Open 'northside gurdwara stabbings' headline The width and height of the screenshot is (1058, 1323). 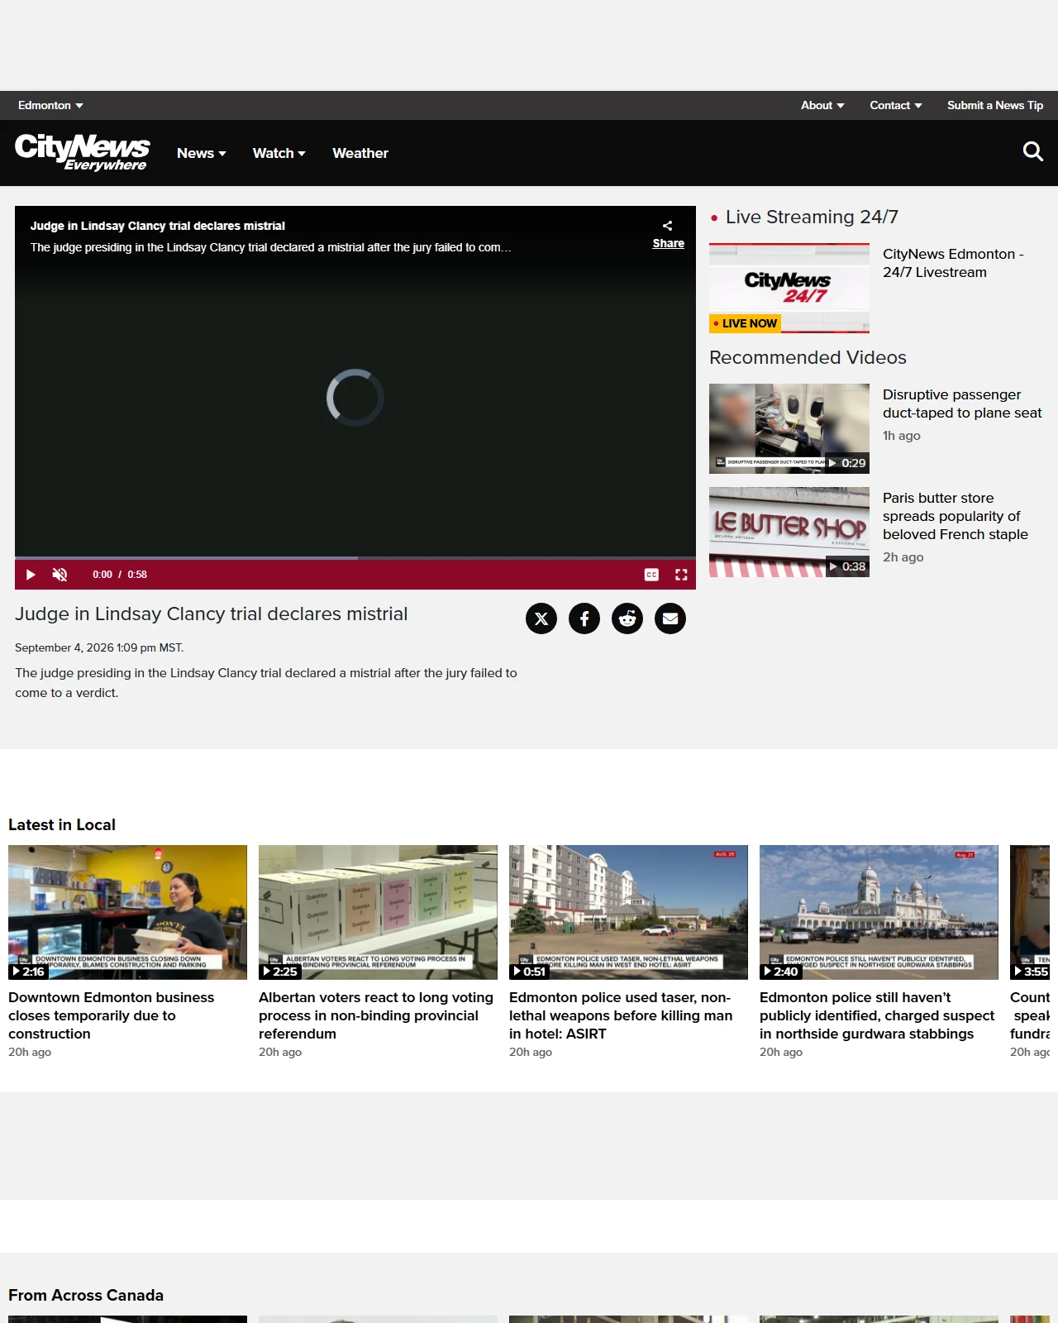coord(877,1015)
